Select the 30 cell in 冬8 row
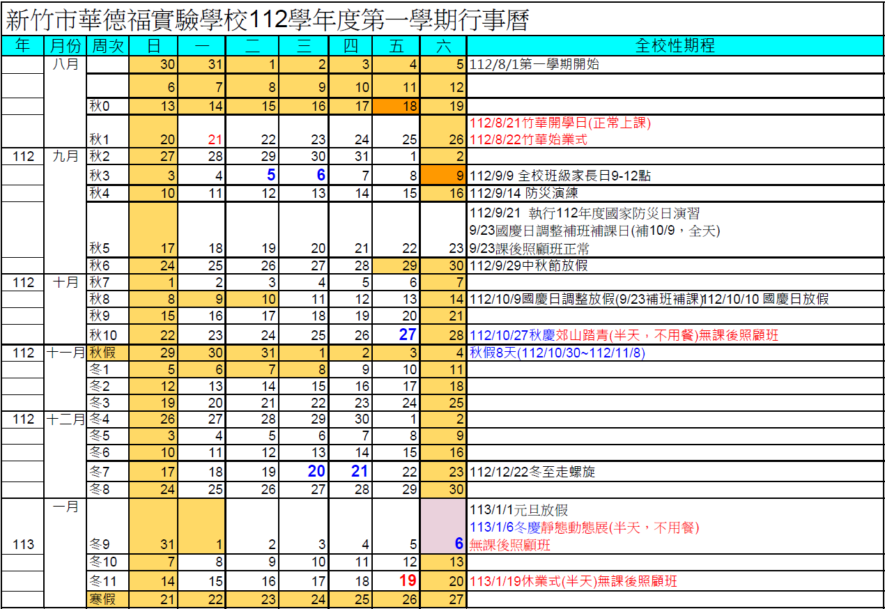885x609 pixels. click(x=442, y=489)
